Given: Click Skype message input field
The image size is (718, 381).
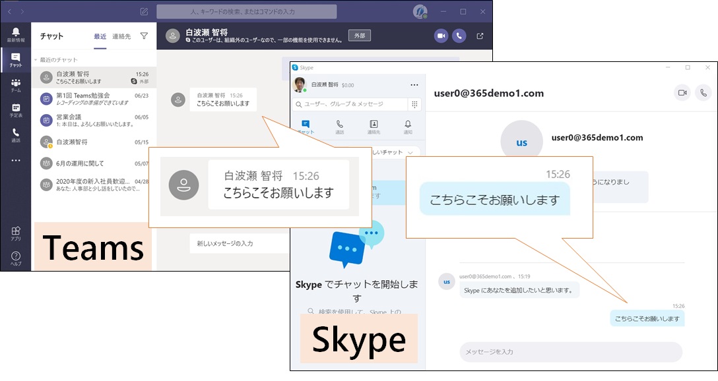Looking at the screenshot, I should [571, 352].
